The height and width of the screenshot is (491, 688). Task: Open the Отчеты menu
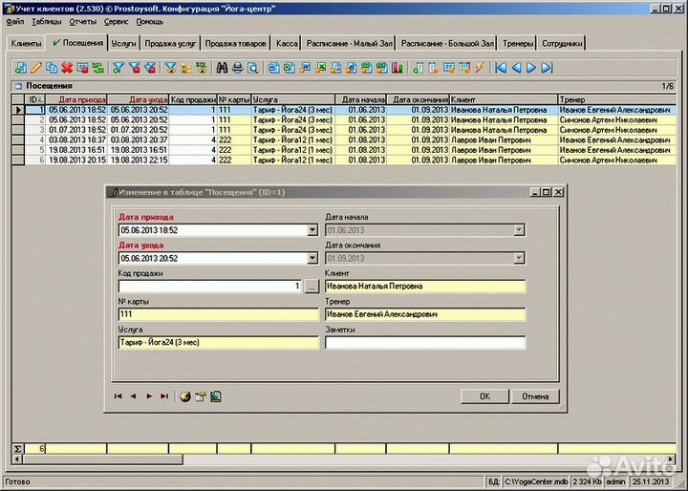pos(83,20)
